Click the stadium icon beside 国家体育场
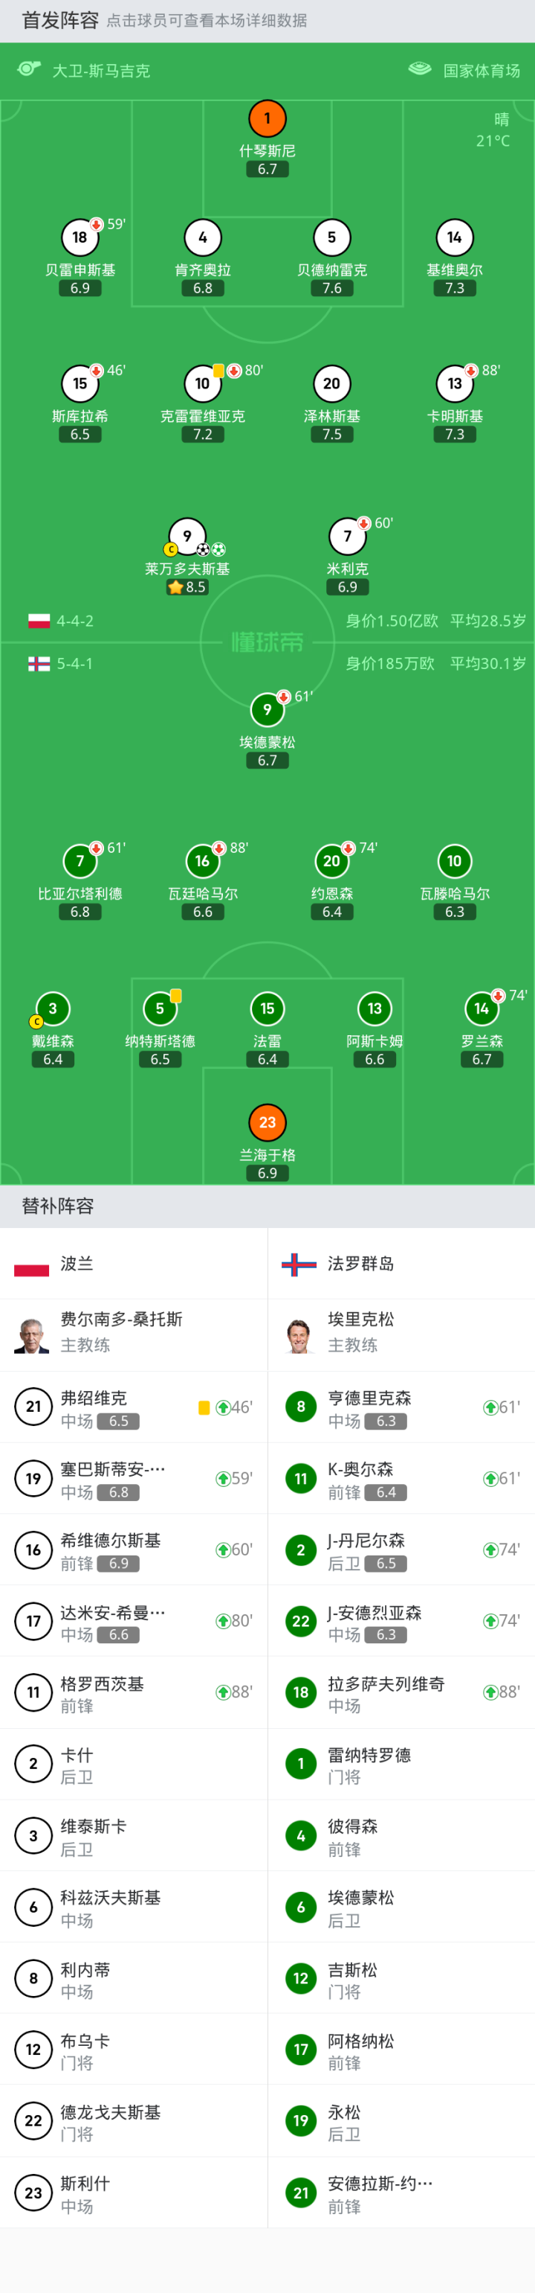This screenshot has width=535, height=2293. coord(420,69)
